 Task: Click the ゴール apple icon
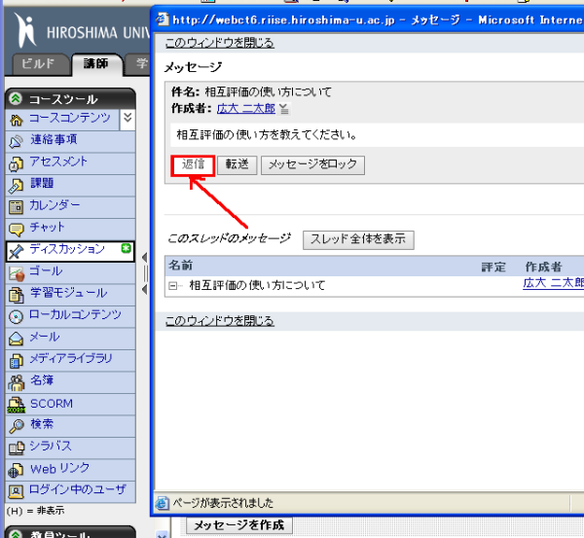(16, 273)
